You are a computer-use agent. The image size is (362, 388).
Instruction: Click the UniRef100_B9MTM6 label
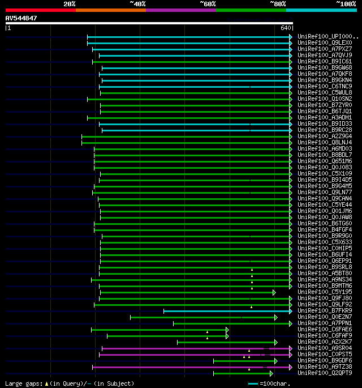(325, 285)
